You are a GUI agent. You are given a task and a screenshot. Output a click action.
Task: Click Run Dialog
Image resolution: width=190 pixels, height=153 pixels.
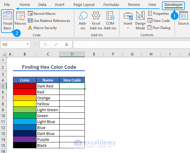[x=159, y=28]
